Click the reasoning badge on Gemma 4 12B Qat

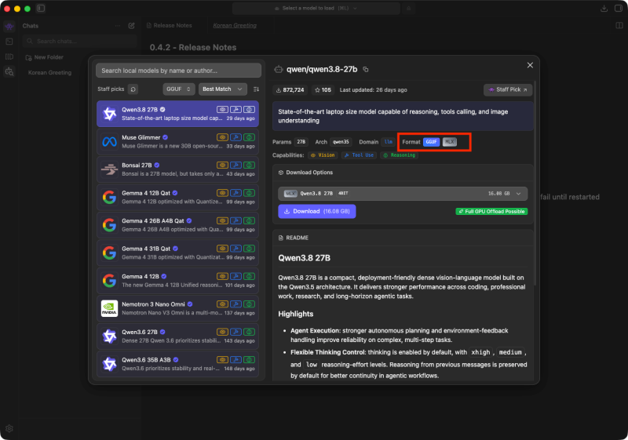point(249,193)
